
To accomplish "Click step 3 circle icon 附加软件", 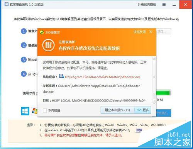I will coord(24,60).
